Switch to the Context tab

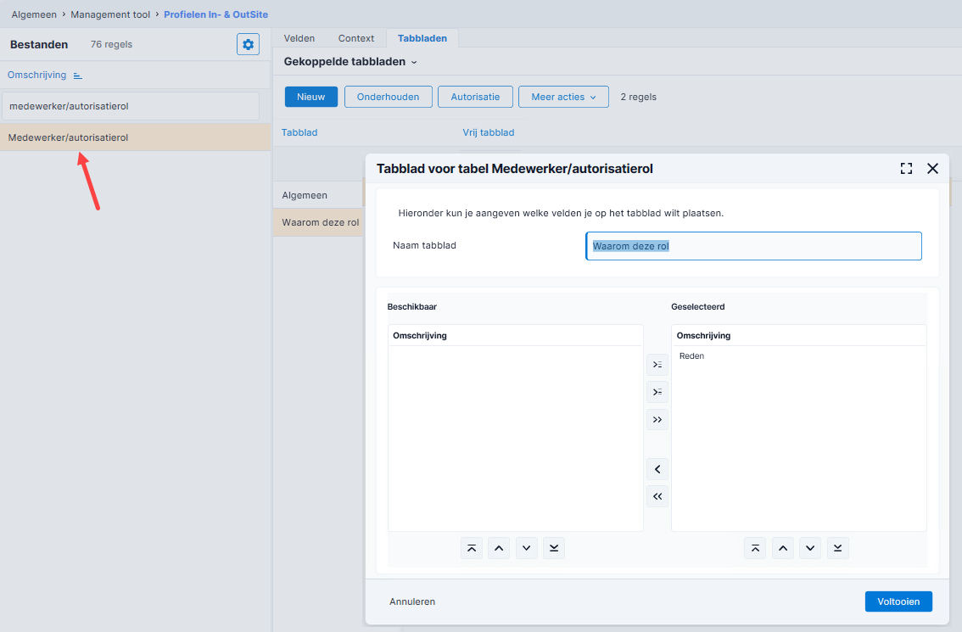(355, 38)
